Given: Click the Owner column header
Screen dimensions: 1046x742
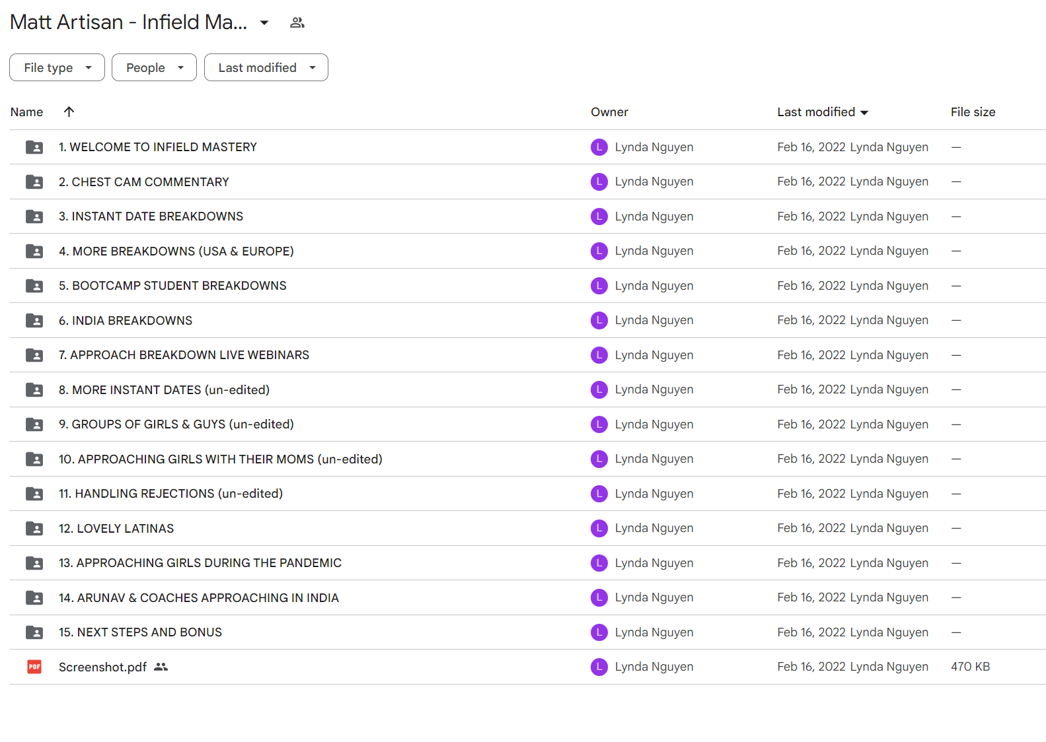Looking at the screenshot, I should pyautogui.click(x=609, y=112).
